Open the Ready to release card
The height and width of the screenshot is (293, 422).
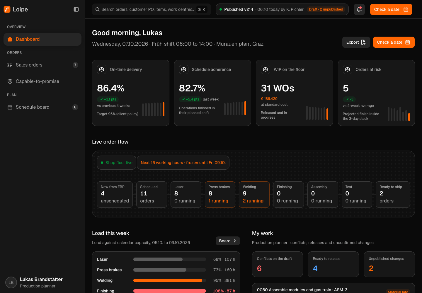point(333,264)
